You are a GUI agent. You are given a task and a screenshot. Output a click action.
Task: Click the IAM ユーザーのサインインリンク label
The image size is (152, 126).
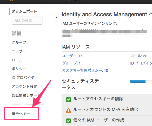click(89, 24)
